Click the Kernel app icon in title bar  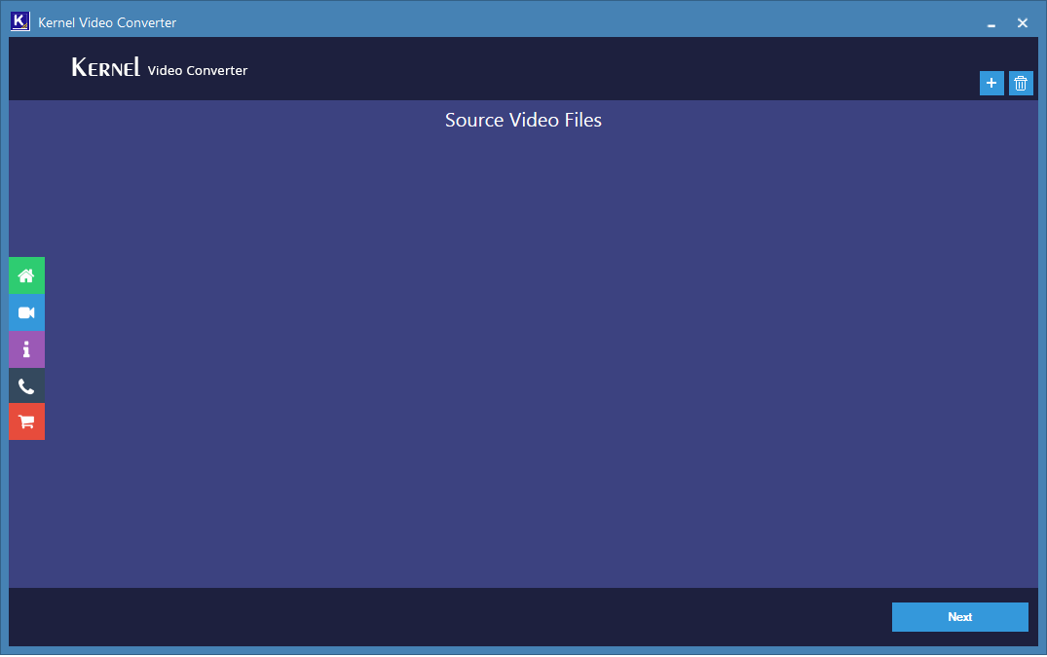20,21
